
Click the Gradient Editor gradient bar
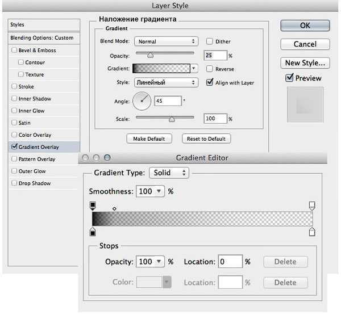202,219
